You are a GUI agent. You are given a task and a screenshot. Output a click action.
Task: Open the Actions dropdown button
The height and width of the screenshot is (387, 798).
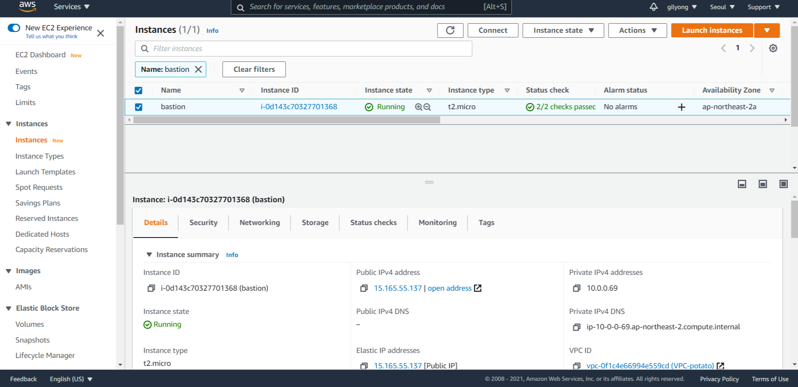pyautogui.click(x=638, y=30)
